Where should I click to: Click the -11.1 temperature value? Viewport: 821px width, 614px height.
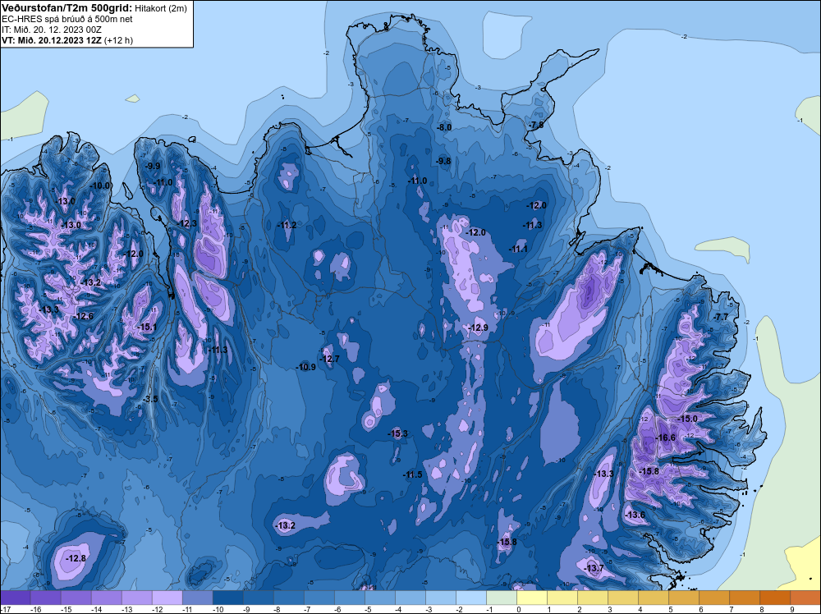[x=518, y=250]
